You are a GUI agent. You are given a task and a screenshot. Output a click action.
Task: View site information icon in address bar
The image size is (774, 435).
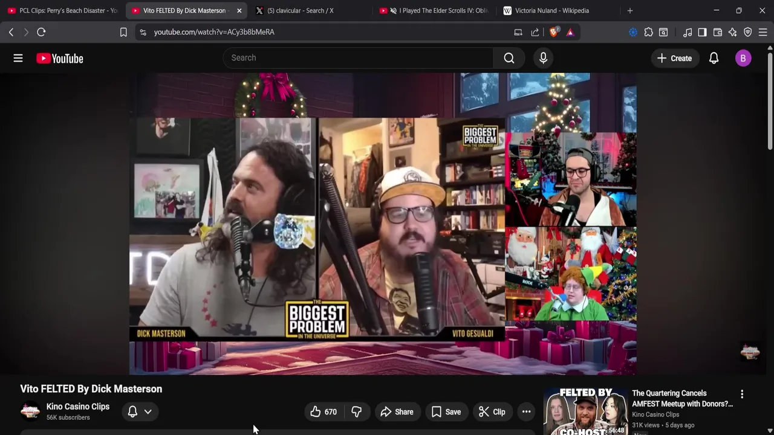143,32
